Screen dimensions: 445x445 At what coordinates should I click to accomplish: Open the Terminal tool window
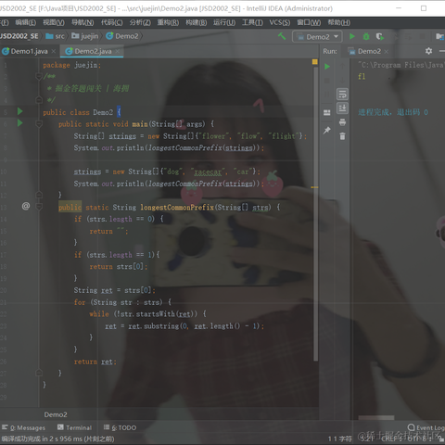point(75,427)
